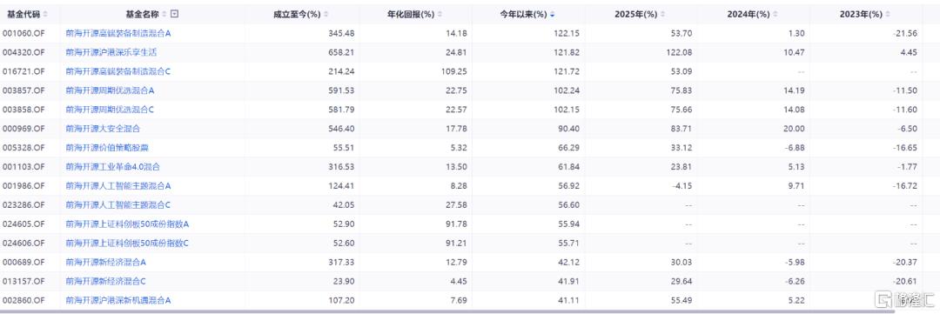Screen dimensions: 940x314
Task: Open fund 前海开源高端装备制造混合A
Action: click(118, 34)
